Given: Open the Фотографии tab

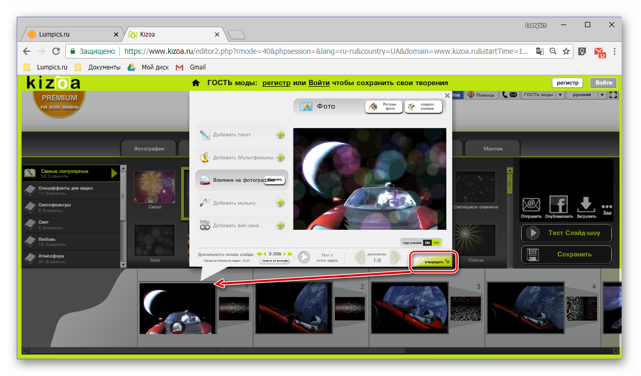Looking at the screenshot, I should point(149,148).
